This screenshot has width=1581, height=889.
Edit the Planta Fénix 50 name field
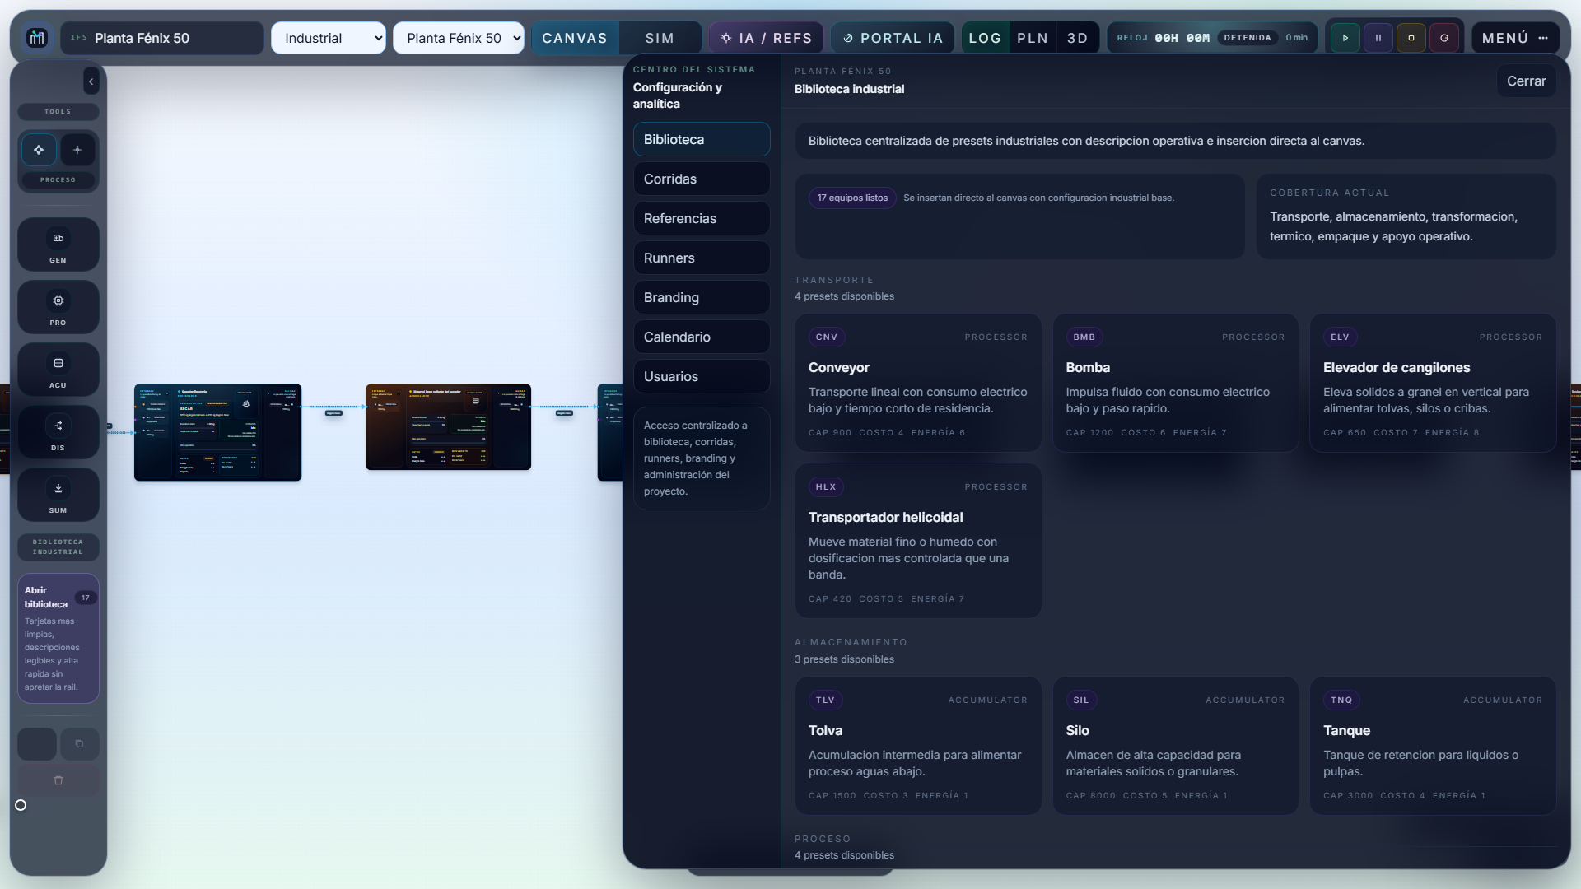pyautogui.click(x=162, y=38)
